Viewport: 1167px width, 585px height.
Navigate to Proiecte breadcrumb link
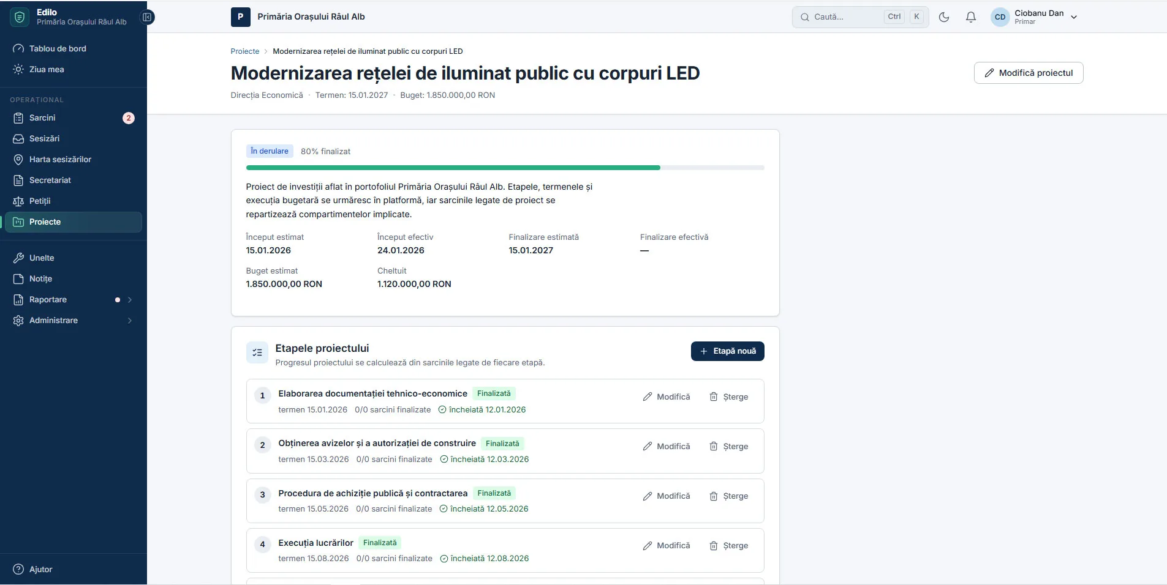pos(245,51)
